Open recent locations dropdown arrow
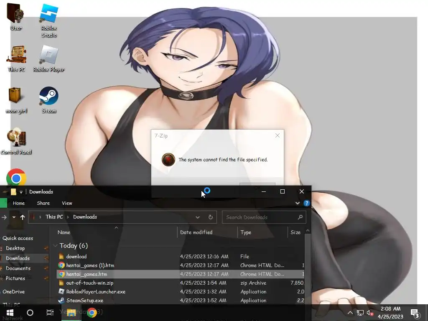 point(14,217)
